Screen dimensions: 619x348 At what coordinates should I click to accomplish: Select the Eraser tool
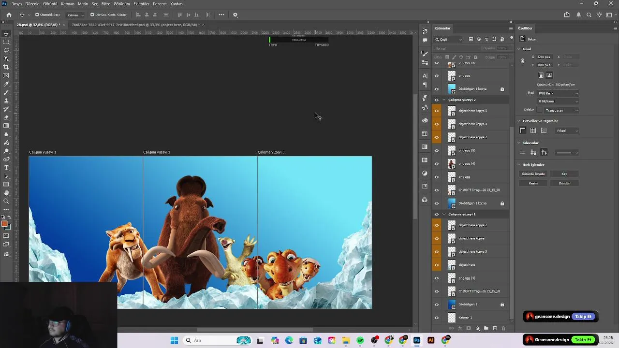(x=6, y=117)
